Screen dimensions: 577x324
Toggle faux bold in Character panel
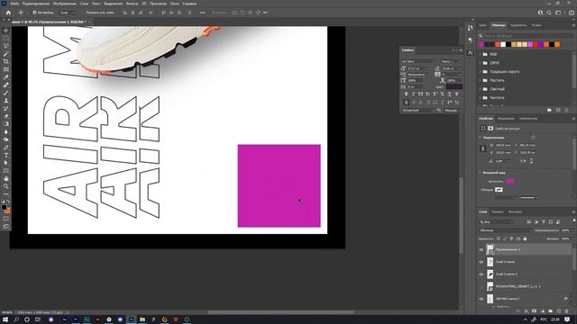407,94
